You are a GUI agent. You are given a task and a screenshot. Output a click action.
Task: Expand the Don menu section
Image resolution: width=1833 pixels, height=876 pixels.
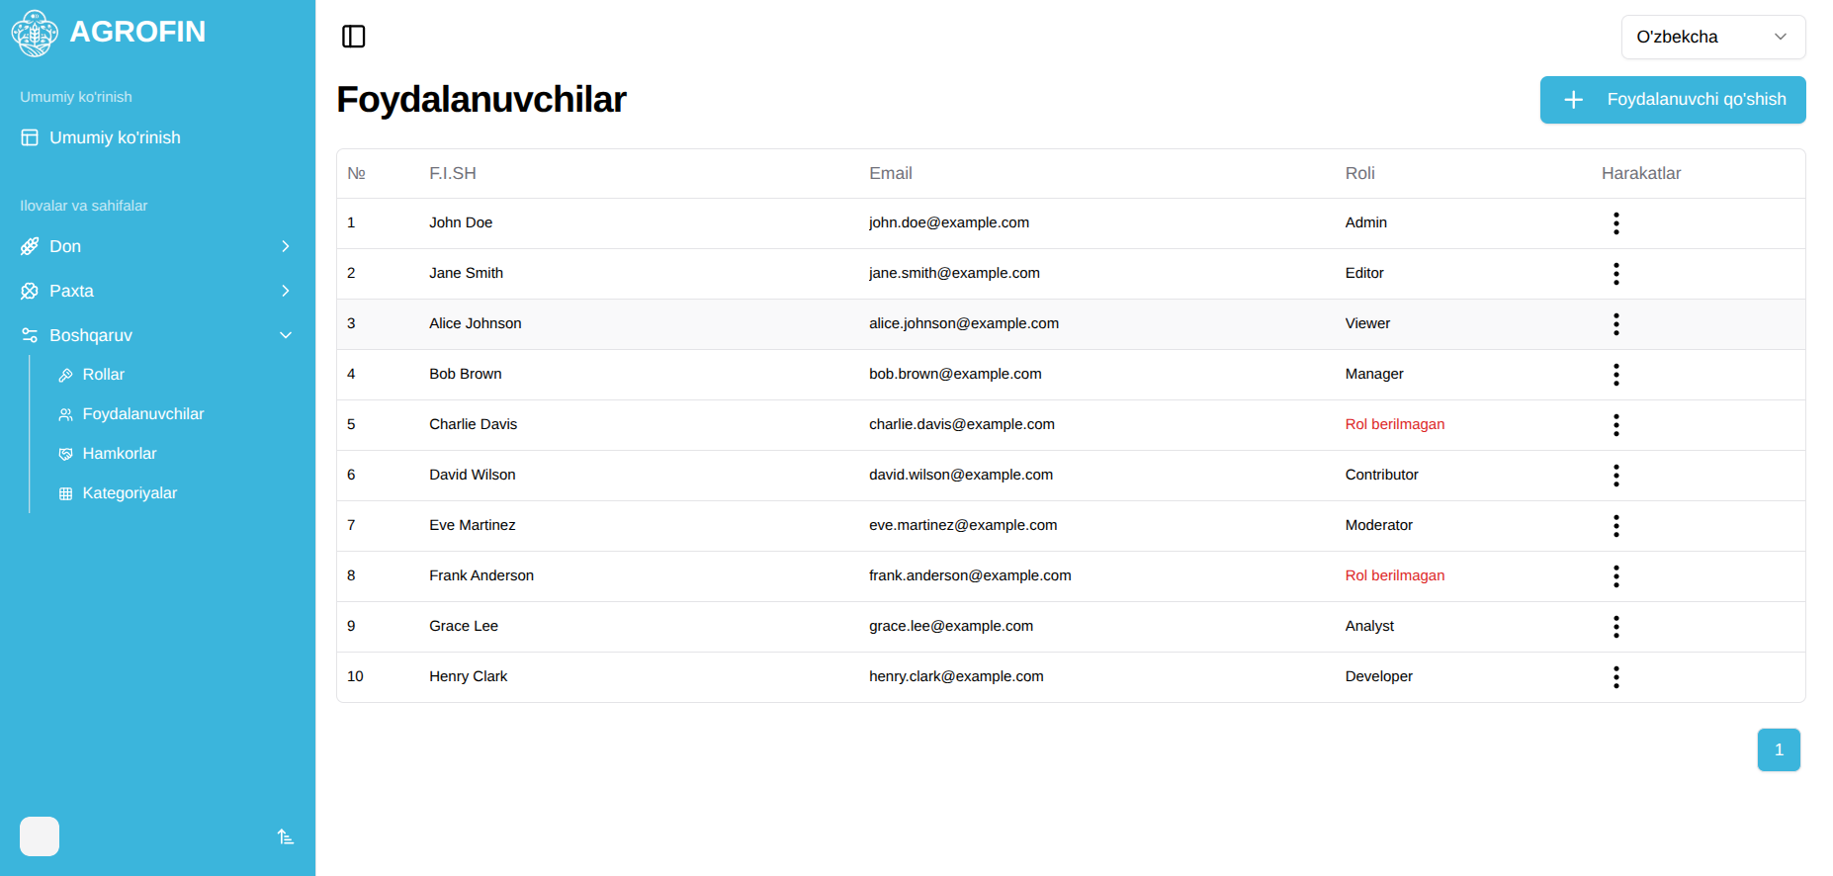pyautogui.click(x=157, y=246)
